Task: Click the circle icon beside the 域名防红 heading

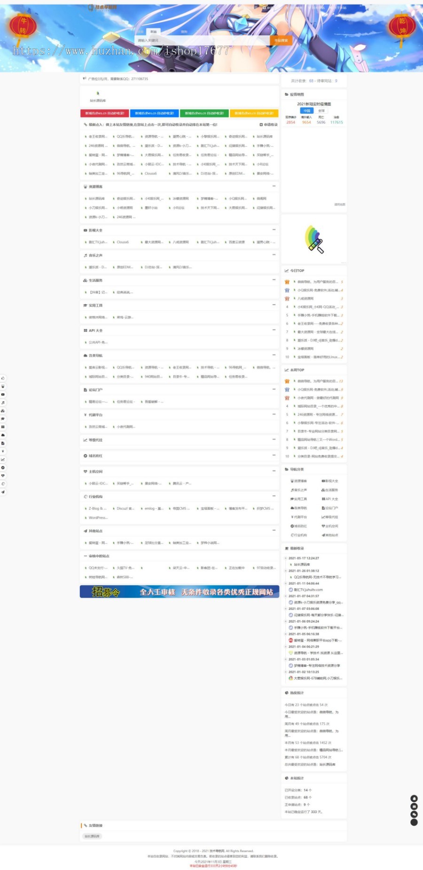Action: click(x=85, y=456)
